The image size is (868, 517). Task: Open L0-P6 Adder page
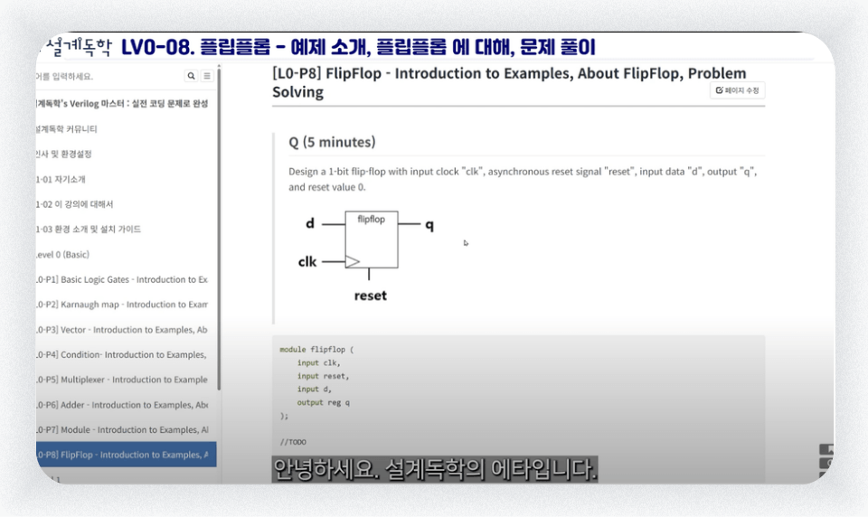click(x=122, y=405)
